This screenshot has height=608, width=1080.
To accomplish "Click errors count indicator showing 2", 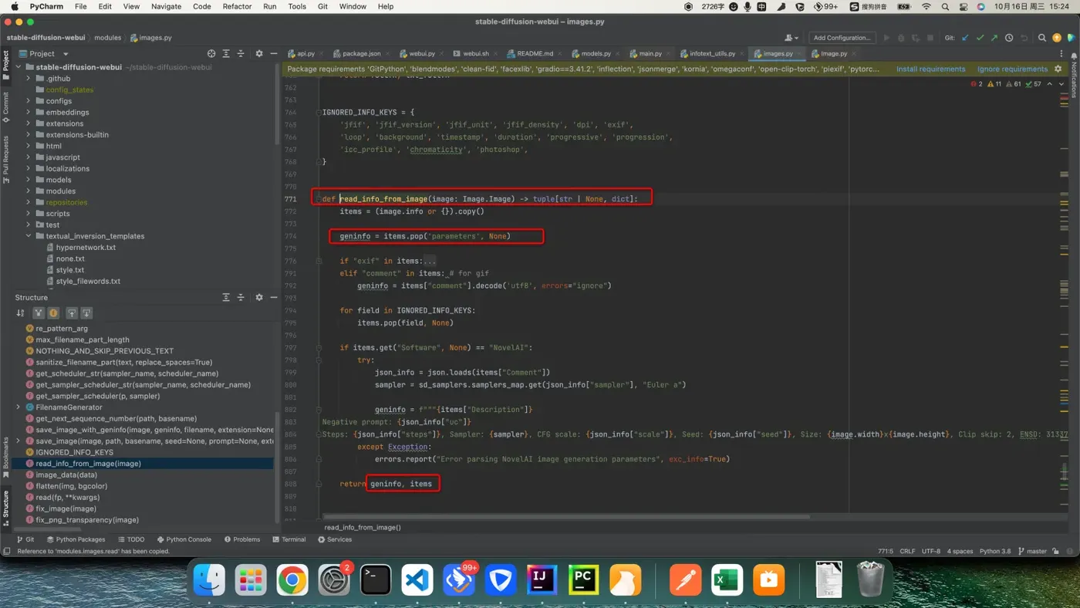I will point(977,84).
